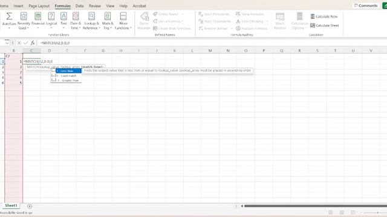Open Date & Time functions

[x=76, y=21]
